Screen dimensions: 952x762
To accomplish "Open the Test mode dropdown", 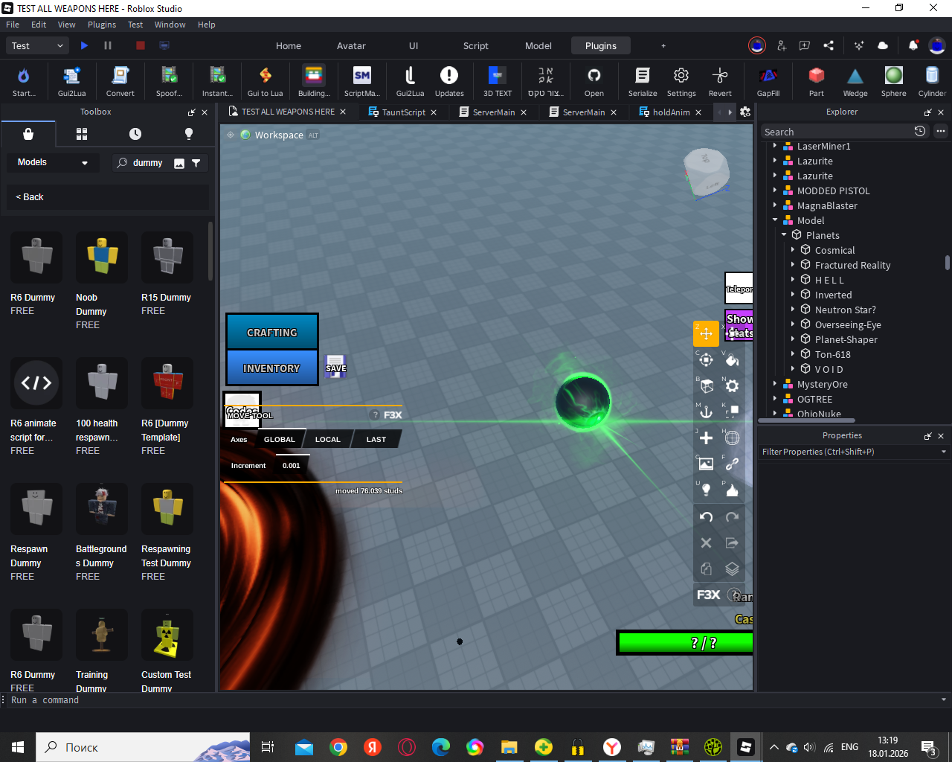I will 38,45.
